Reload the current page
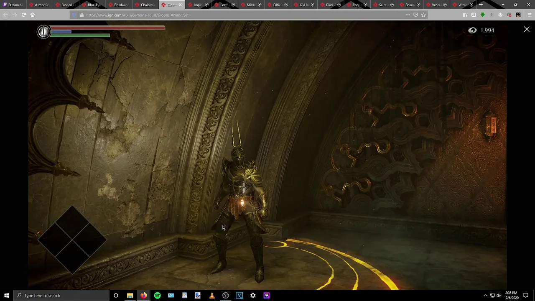 pyautogui.click(x=23, y=15)
